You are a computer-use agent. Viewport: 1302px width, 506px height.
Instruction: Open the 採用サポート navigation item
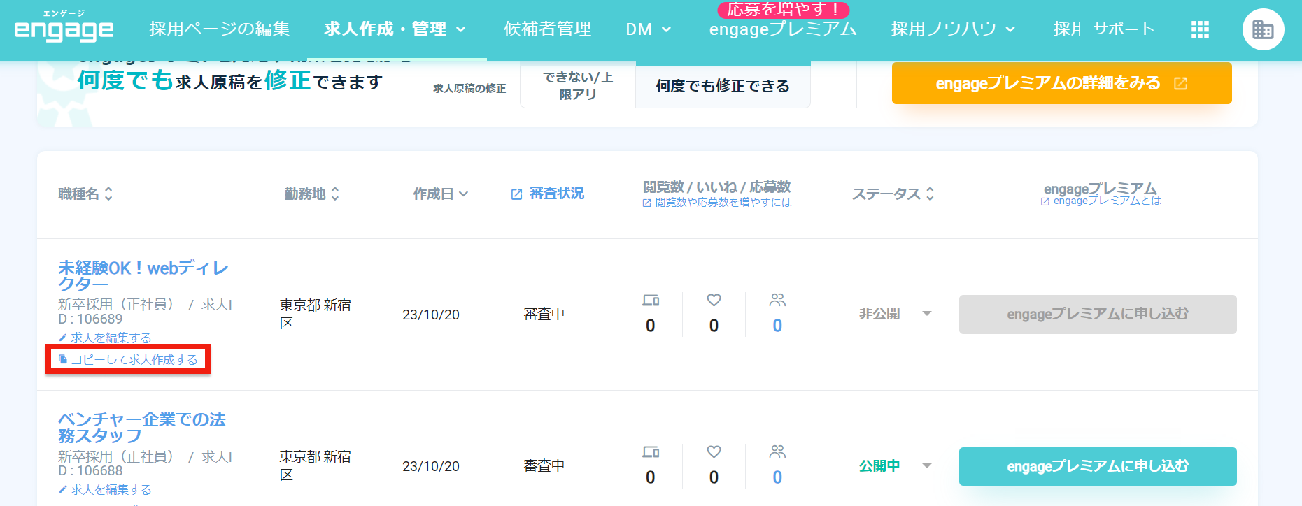click(x=1104, y=29)
